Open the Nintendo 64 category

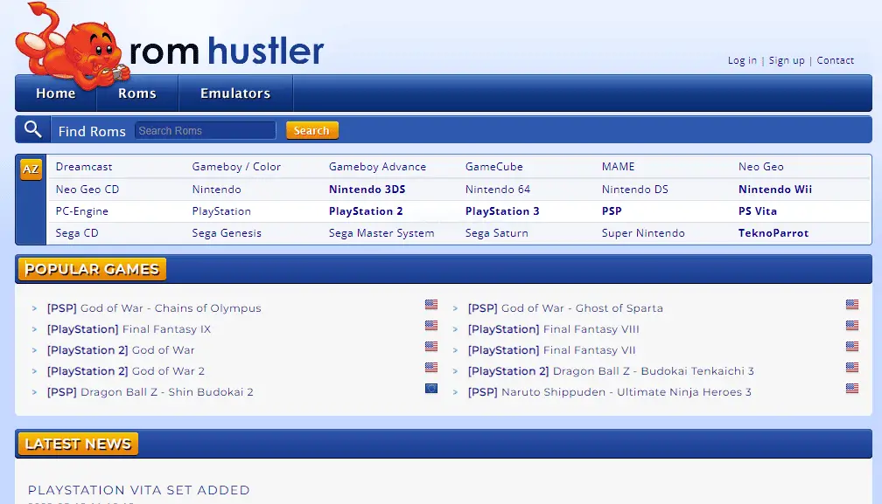coord(498,190)
